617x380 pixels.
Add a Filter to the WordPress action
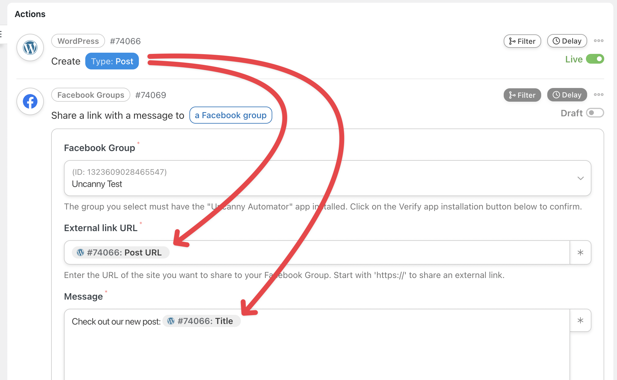(522, 41)
